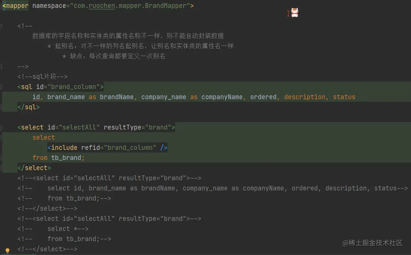Click the first commented-out select id line
Viewport: 411px width, 255px height.
click(x=109, y=178)
